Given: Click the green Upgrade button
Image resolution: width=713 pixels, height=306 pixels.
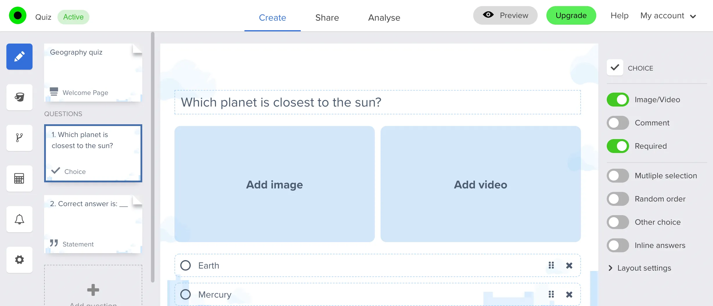Looking at the screenshot, I should (x=571, y=15).
